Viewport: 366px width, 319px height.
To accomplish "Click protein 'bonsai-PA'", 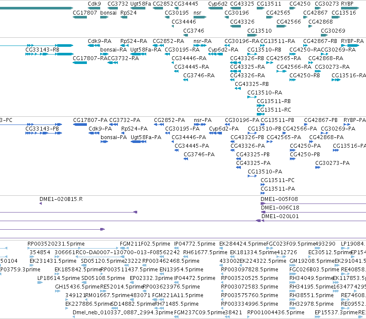I will coord(114,137).
